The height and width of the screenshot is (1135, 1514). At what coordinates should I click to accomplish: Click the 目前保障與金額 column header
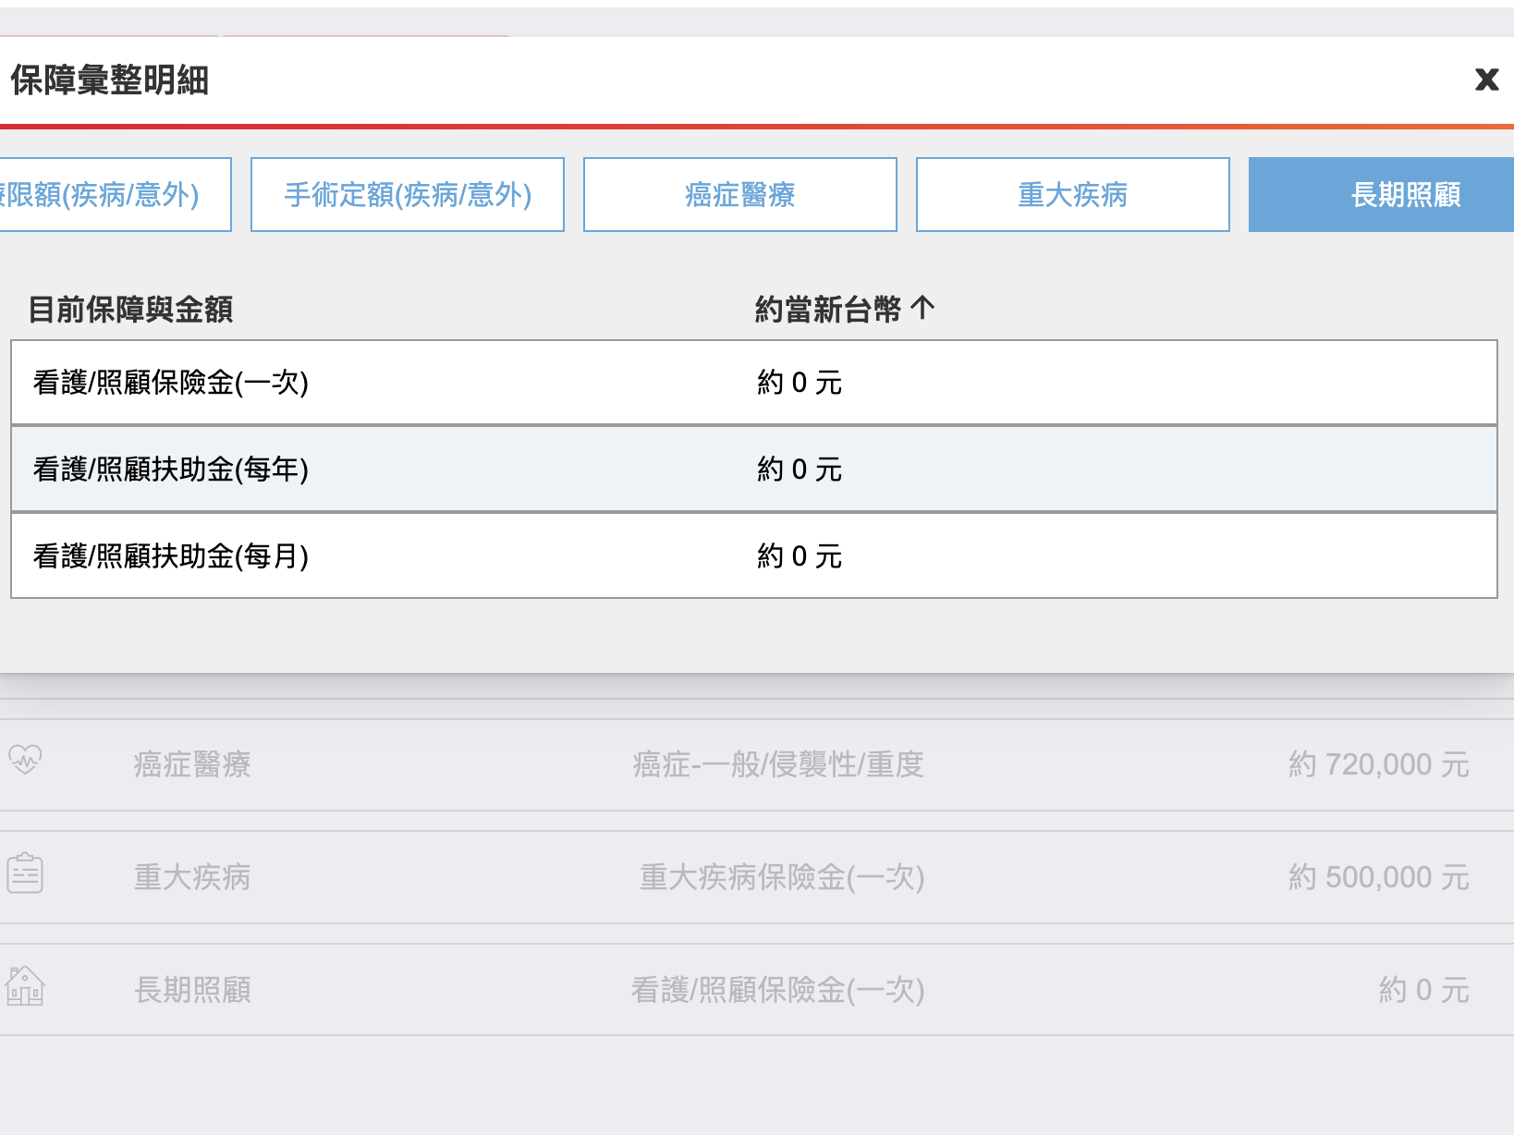point(130,309)
